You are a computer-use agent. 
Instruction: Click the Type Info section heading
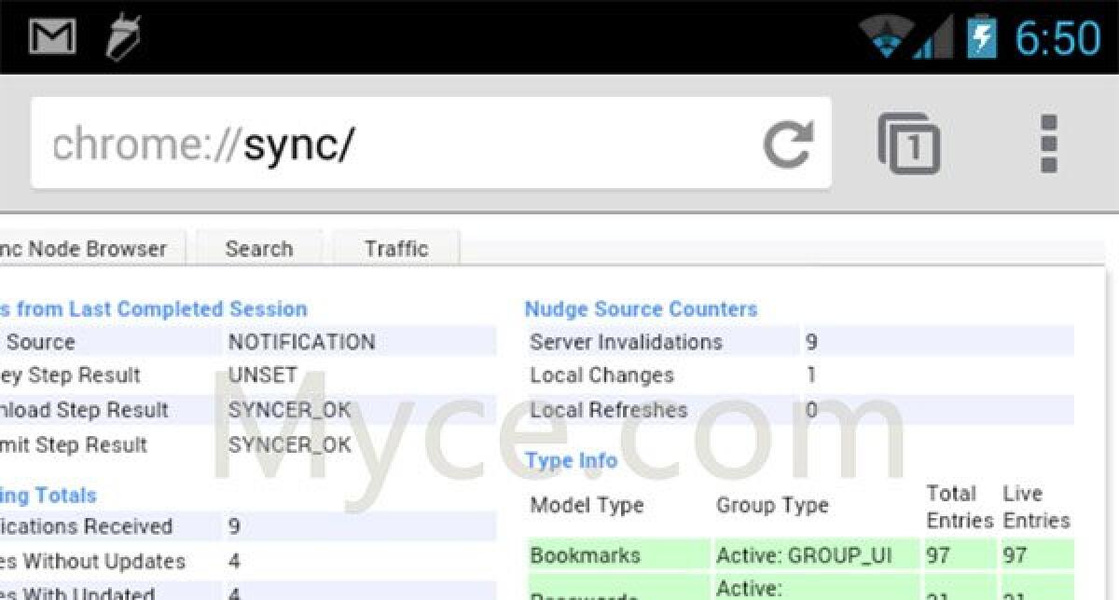point(571,460)
